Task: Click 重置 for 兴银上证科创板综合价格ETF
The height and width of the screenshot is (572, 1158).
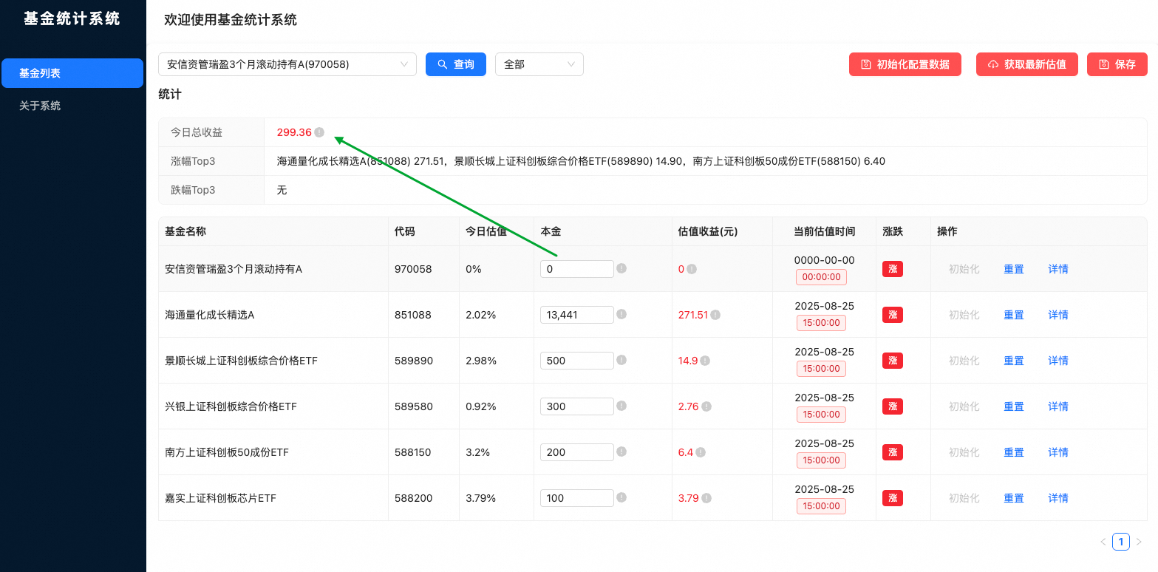Action: pos(1014,406)
